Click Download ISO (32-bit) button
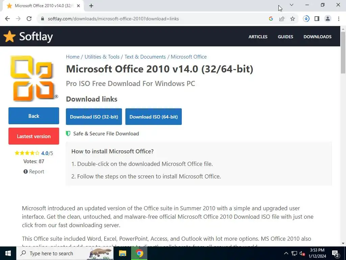Screen dimensions: 346x260 [94, 117]
